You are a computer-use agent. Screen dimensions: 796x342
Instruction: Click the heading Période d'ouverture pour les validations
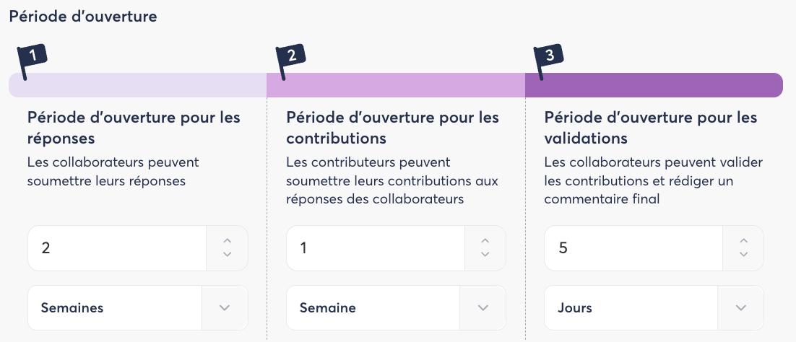tap(650, 127)
